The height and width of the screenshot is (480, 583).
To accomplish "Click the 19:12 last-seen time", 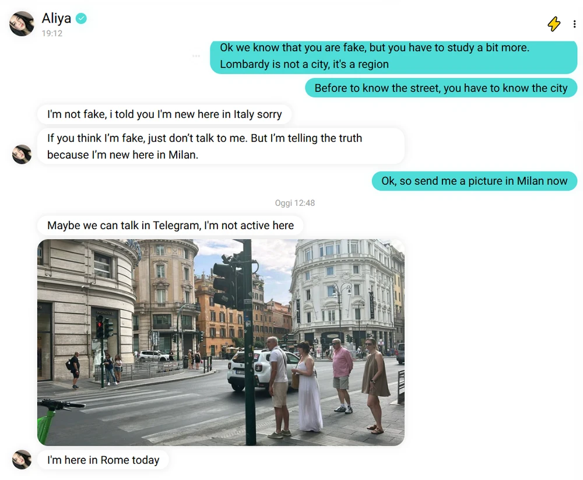I will point(52,33).
